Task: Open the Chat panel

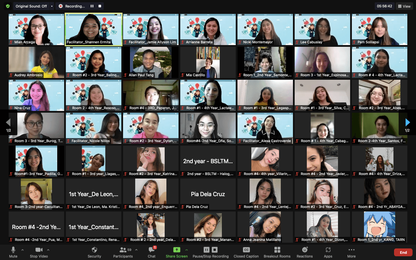Action: [152, 252]
